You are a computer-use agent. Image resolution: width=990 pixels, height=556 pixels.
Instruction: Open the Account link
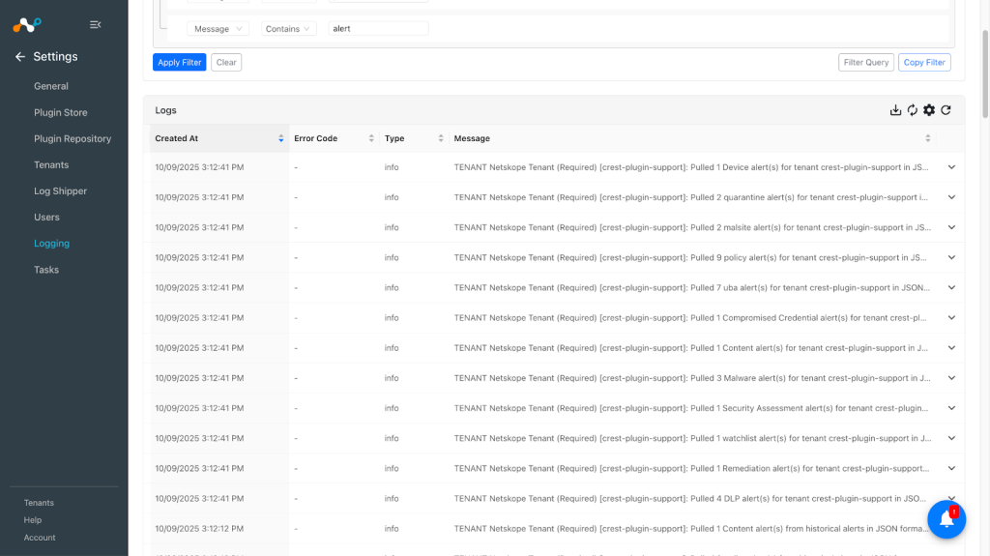(x=40, y=538)
